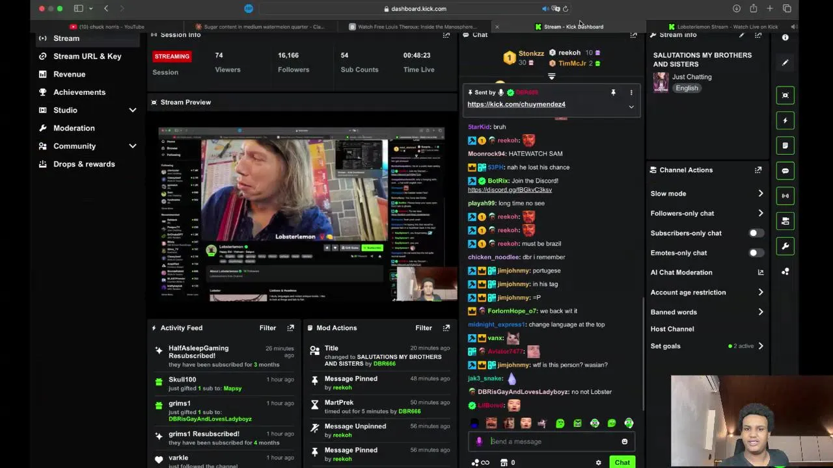Select the green headphones emote
The height and width of the screenshot is (468, 833).
(629, 423)
